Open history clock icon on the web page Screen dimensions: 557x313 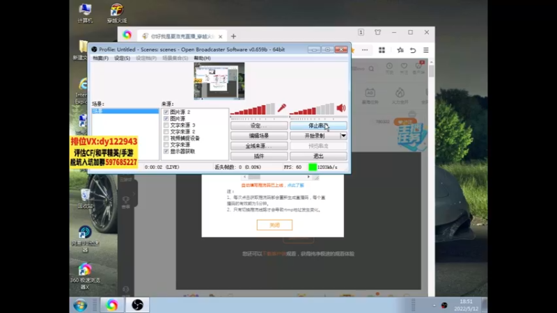pos(389,67)
